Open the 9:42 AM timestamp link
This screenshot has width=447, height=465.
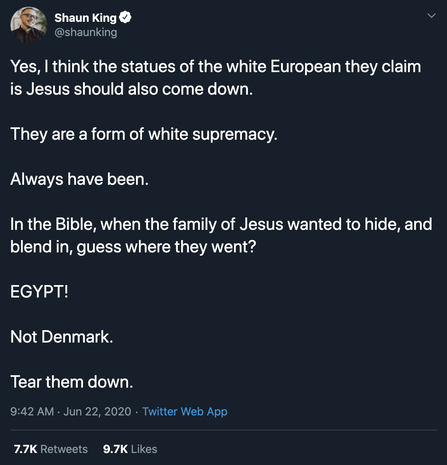(x=32, y=412)
